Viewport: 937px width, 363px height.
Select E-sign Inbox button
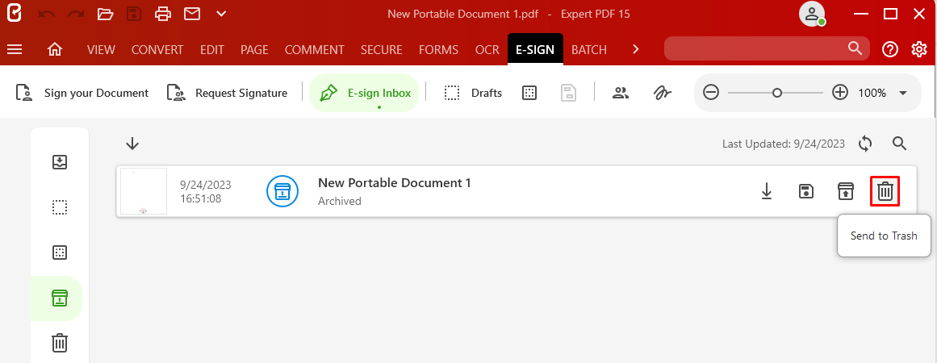pyautogui.click(x=365, y=93)
